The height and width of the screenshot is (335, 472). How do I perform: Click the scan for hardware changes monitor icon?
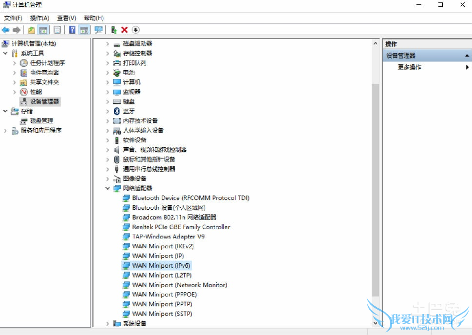99,30
